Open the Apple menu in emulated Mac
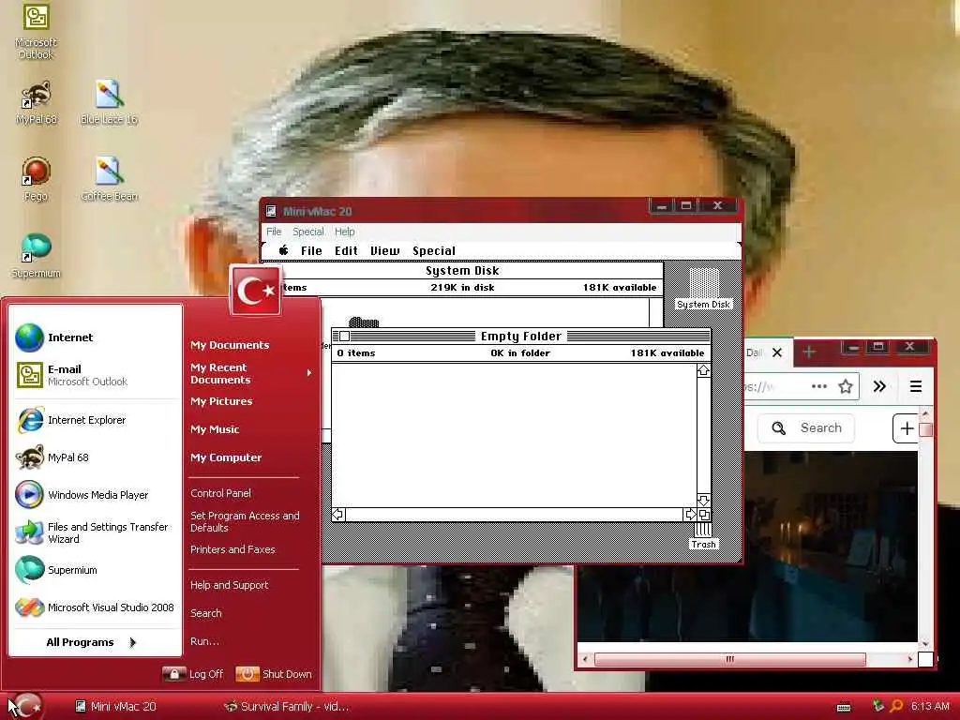 (x=283, y=250)
